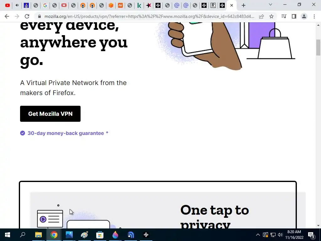Click the purple verified checkmark badge icon
Screen dimensions: 321x241
point(23,133)
